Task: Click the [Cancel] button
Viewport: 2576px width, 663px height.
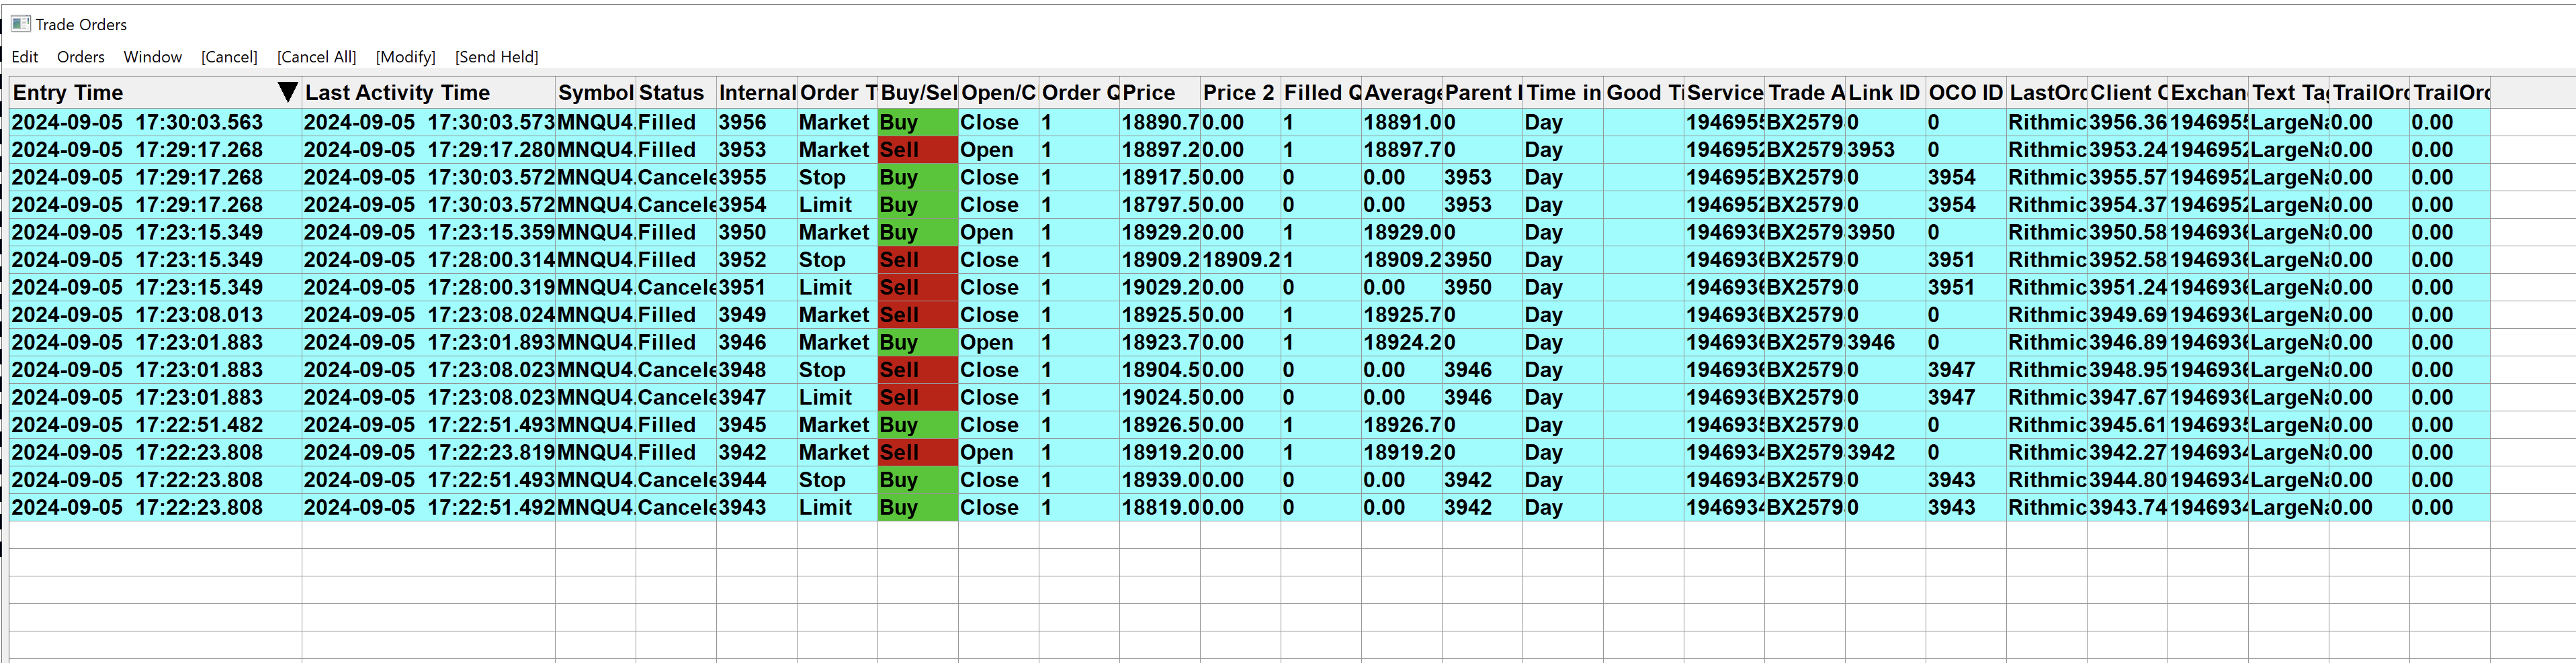Action: coord(229,57)
